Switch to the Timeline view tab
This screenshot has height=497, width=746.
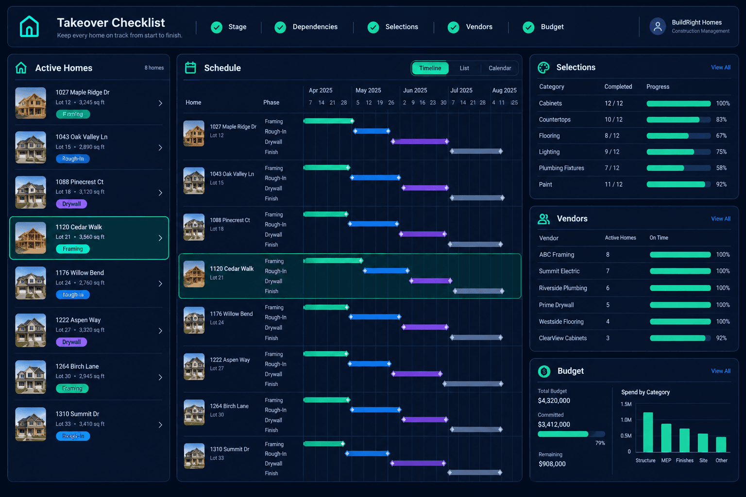[430, 68]
